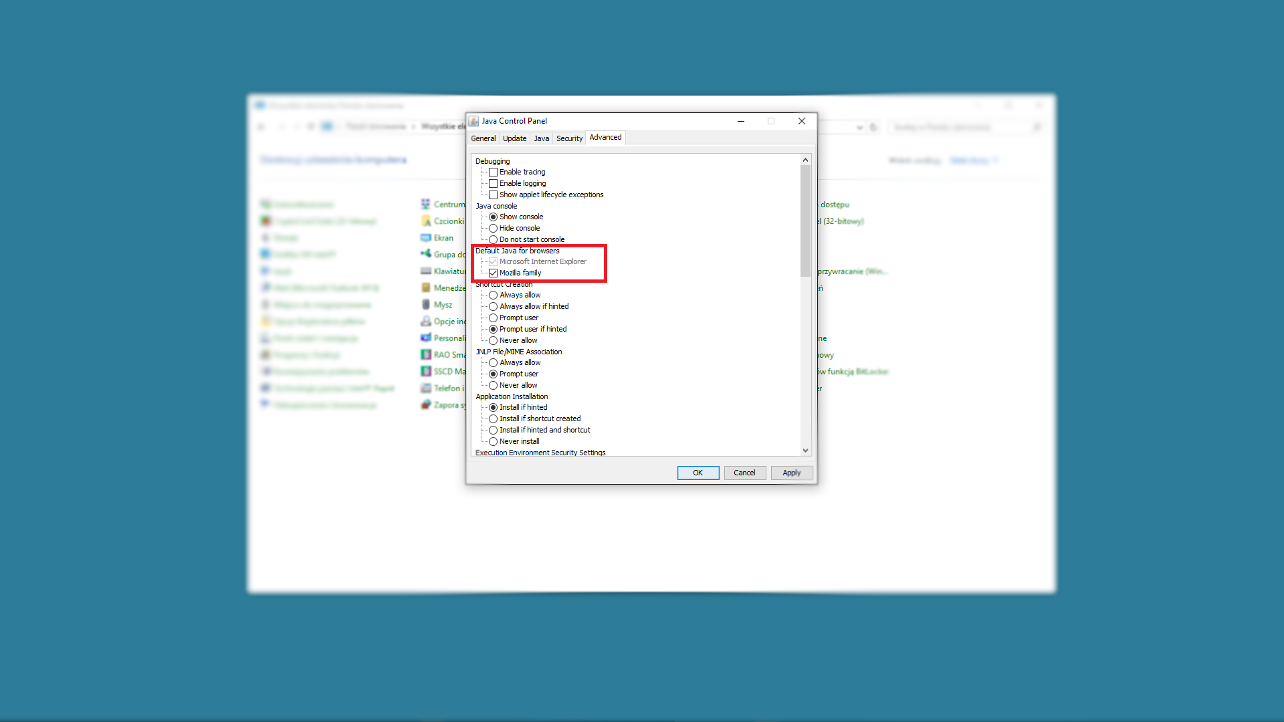The image size is (1284, 722).
Task: Open the General tab
Action: click(483, 138)
